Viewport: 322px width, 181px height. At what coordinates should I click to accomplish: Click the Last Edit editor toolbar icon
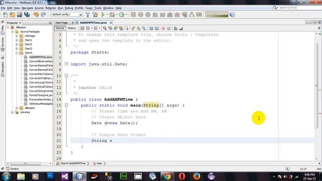(83, 28)
